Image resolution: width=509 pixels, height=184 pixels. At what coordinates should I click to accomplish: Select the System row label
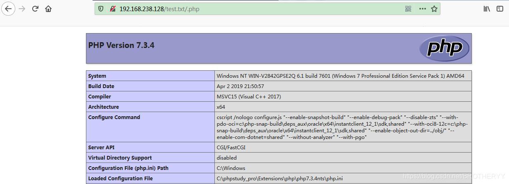point(97,76)
